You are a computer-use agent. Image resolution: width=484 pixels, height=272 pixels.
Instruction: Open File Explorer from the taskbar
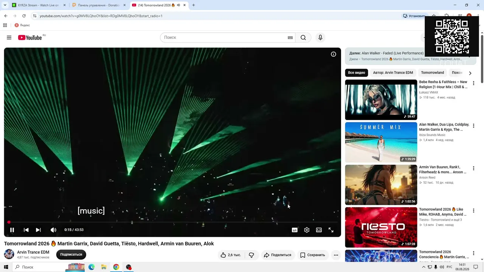104,267
